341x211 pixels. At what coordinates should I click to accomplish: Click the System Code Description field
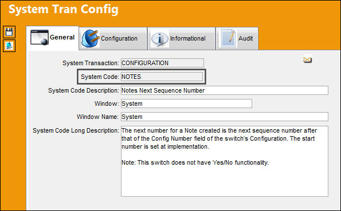coord(225,90)
